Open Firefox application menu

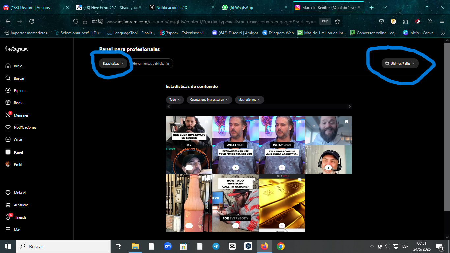click(442, 21)
